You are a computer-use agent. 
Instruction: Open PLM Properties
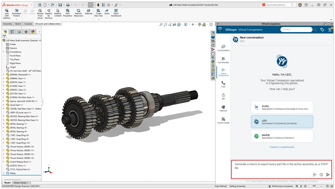point(67,13)
